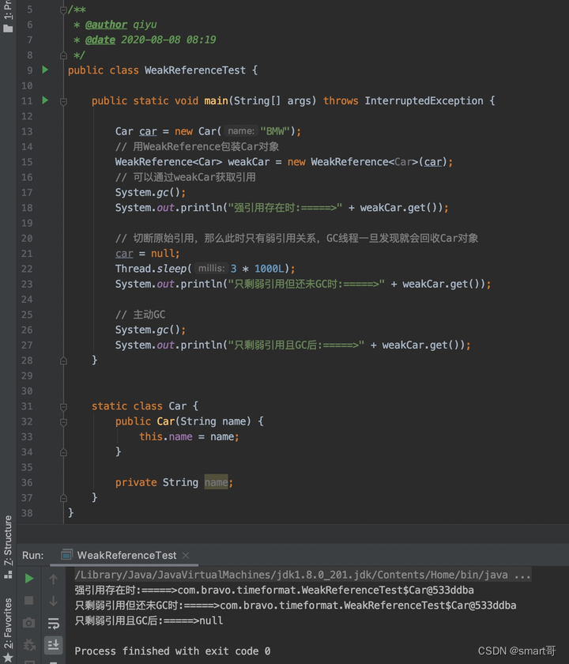Click line number 21 in gutter
This screenshot has width=569, height=664.
27,253
